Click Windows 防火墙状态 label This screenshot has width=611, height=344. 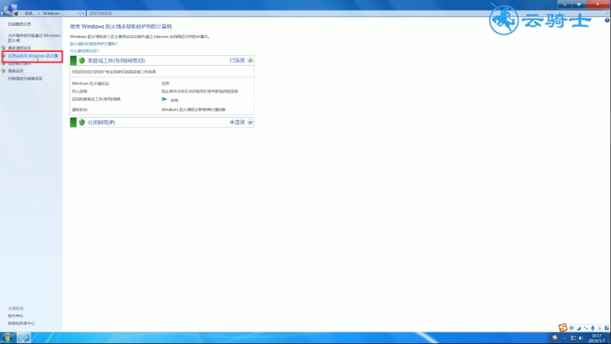coord(91,83)
